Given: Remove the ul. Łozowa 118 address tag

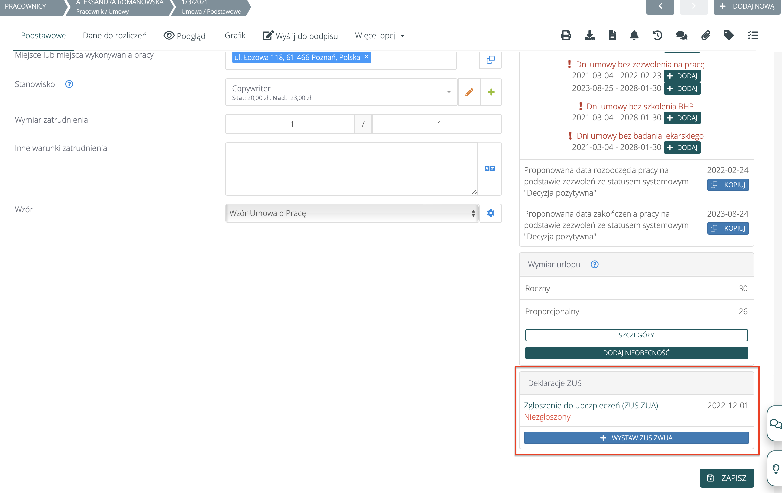Looking at the screenshot, I should pos(367,57).
